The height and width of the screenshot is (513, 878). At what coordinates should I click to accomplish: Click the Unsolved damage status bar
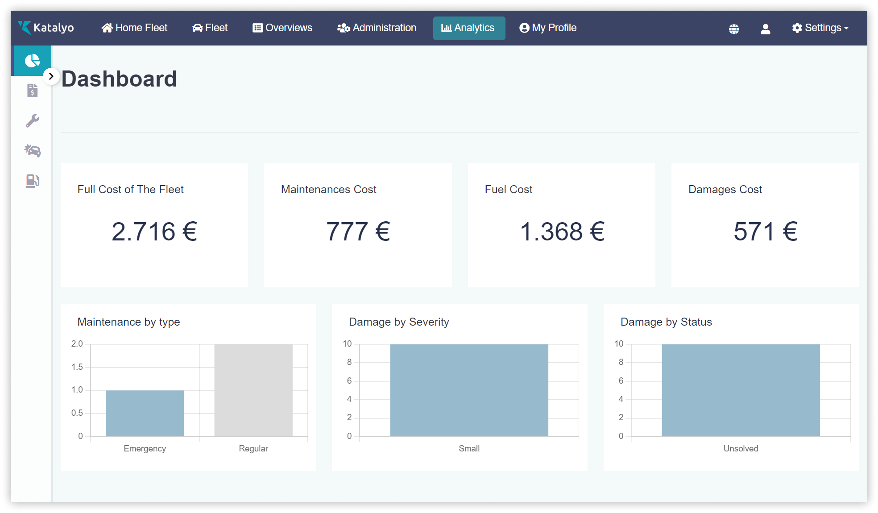[741, 390]
